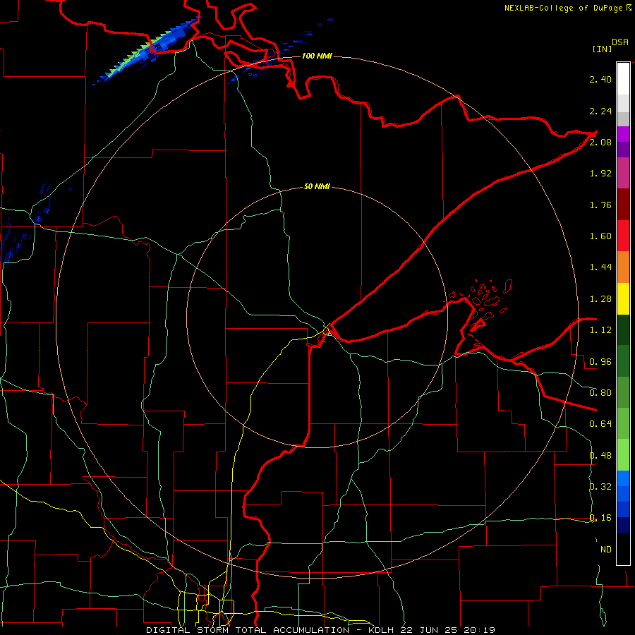Image resolution: width=635 pixels, height=635 pixels.
Task: Click the 0.32 legend value
Action: [600, 487]
